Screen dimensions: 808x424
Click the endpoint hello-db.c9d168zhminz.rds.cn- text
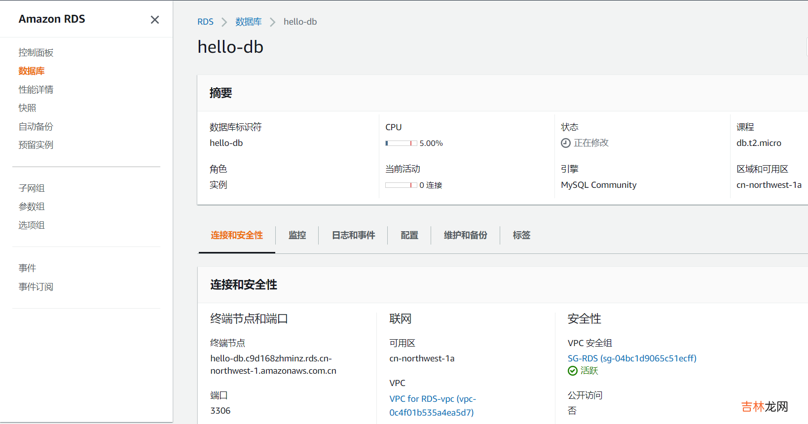[x=271, y=358]
